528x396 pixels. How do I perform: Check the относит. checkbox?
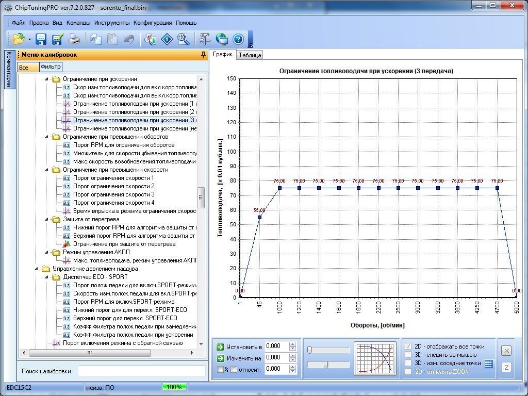(234, 369)
